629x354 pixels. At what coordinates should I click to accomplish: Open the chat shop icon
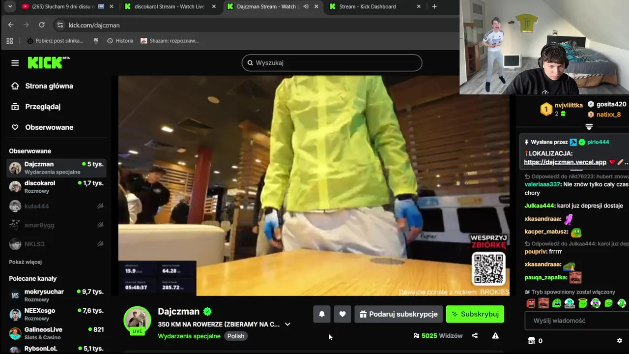coord(531,341)
